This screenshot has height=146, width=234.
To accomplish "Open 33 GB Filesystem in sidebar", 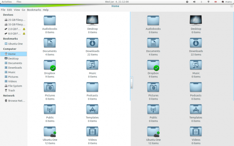I will 15,24.
